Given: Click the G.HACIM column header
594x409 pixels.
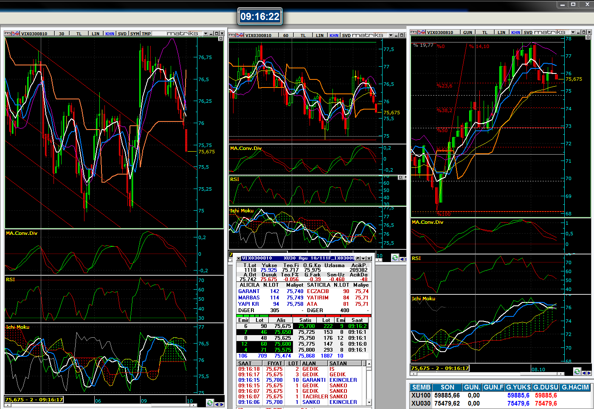Looking at the screenshot, I should 575,387.
